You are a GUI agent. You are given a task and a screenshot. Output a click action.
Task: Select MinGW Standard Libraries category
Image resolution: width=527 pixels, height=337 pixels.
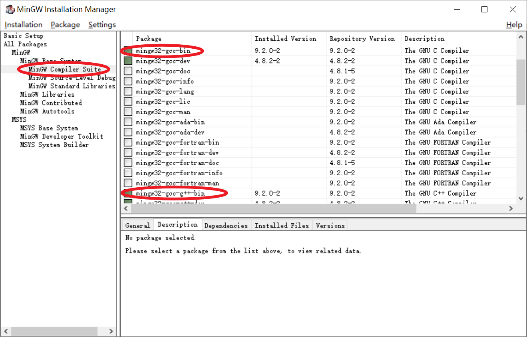tap(72, 86)
